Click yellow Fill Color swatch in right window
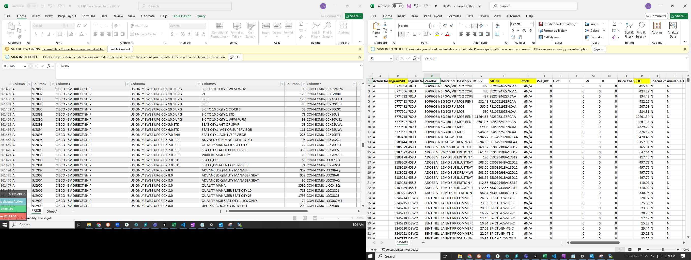This screenshot has width=691, height=260. (x=437, y=34)
